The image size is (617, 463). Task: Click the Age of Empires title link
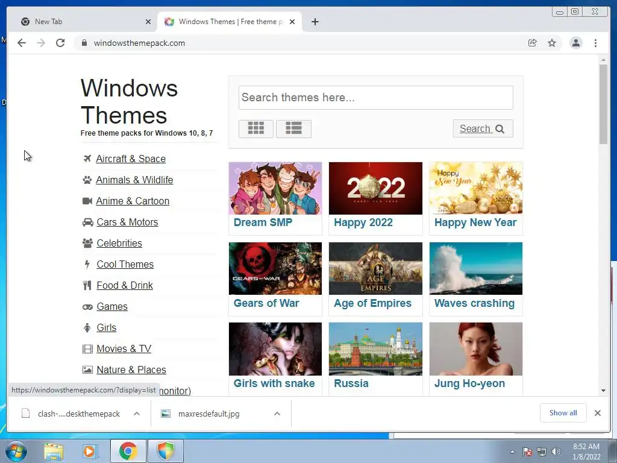pyautogui.click(x=372, y=304)
